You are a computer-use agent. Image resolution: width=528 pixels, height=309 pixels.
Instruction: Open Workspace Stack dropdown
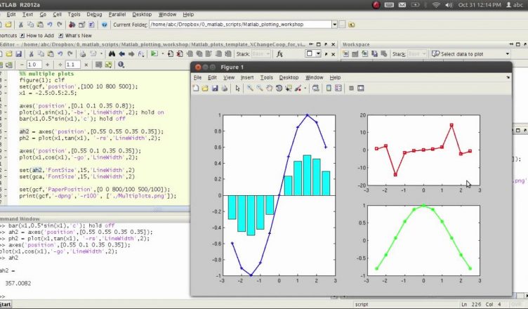417,54
